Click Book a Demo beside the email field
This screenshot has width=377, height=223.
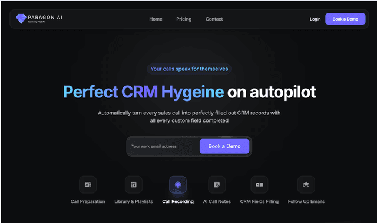coord(224,146)
